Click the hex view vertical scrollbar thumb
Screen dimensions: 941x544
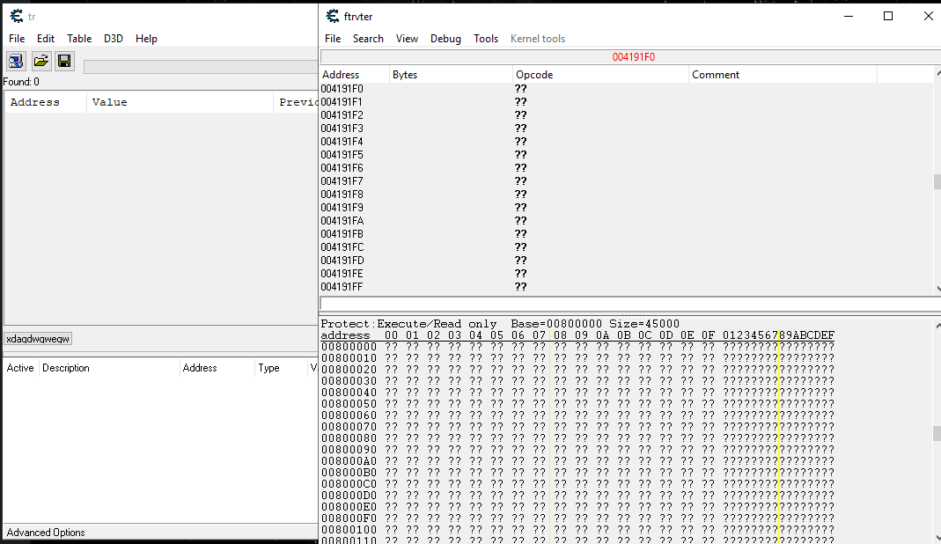pyautogui.click(x=937, y=433)
